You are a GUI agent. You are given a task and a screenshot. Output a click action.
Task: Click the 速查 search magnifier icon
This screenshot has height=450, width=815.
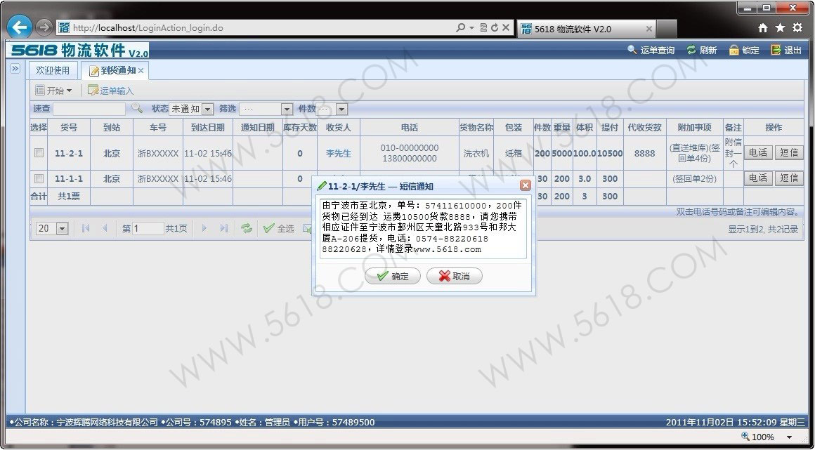[137, 109]
